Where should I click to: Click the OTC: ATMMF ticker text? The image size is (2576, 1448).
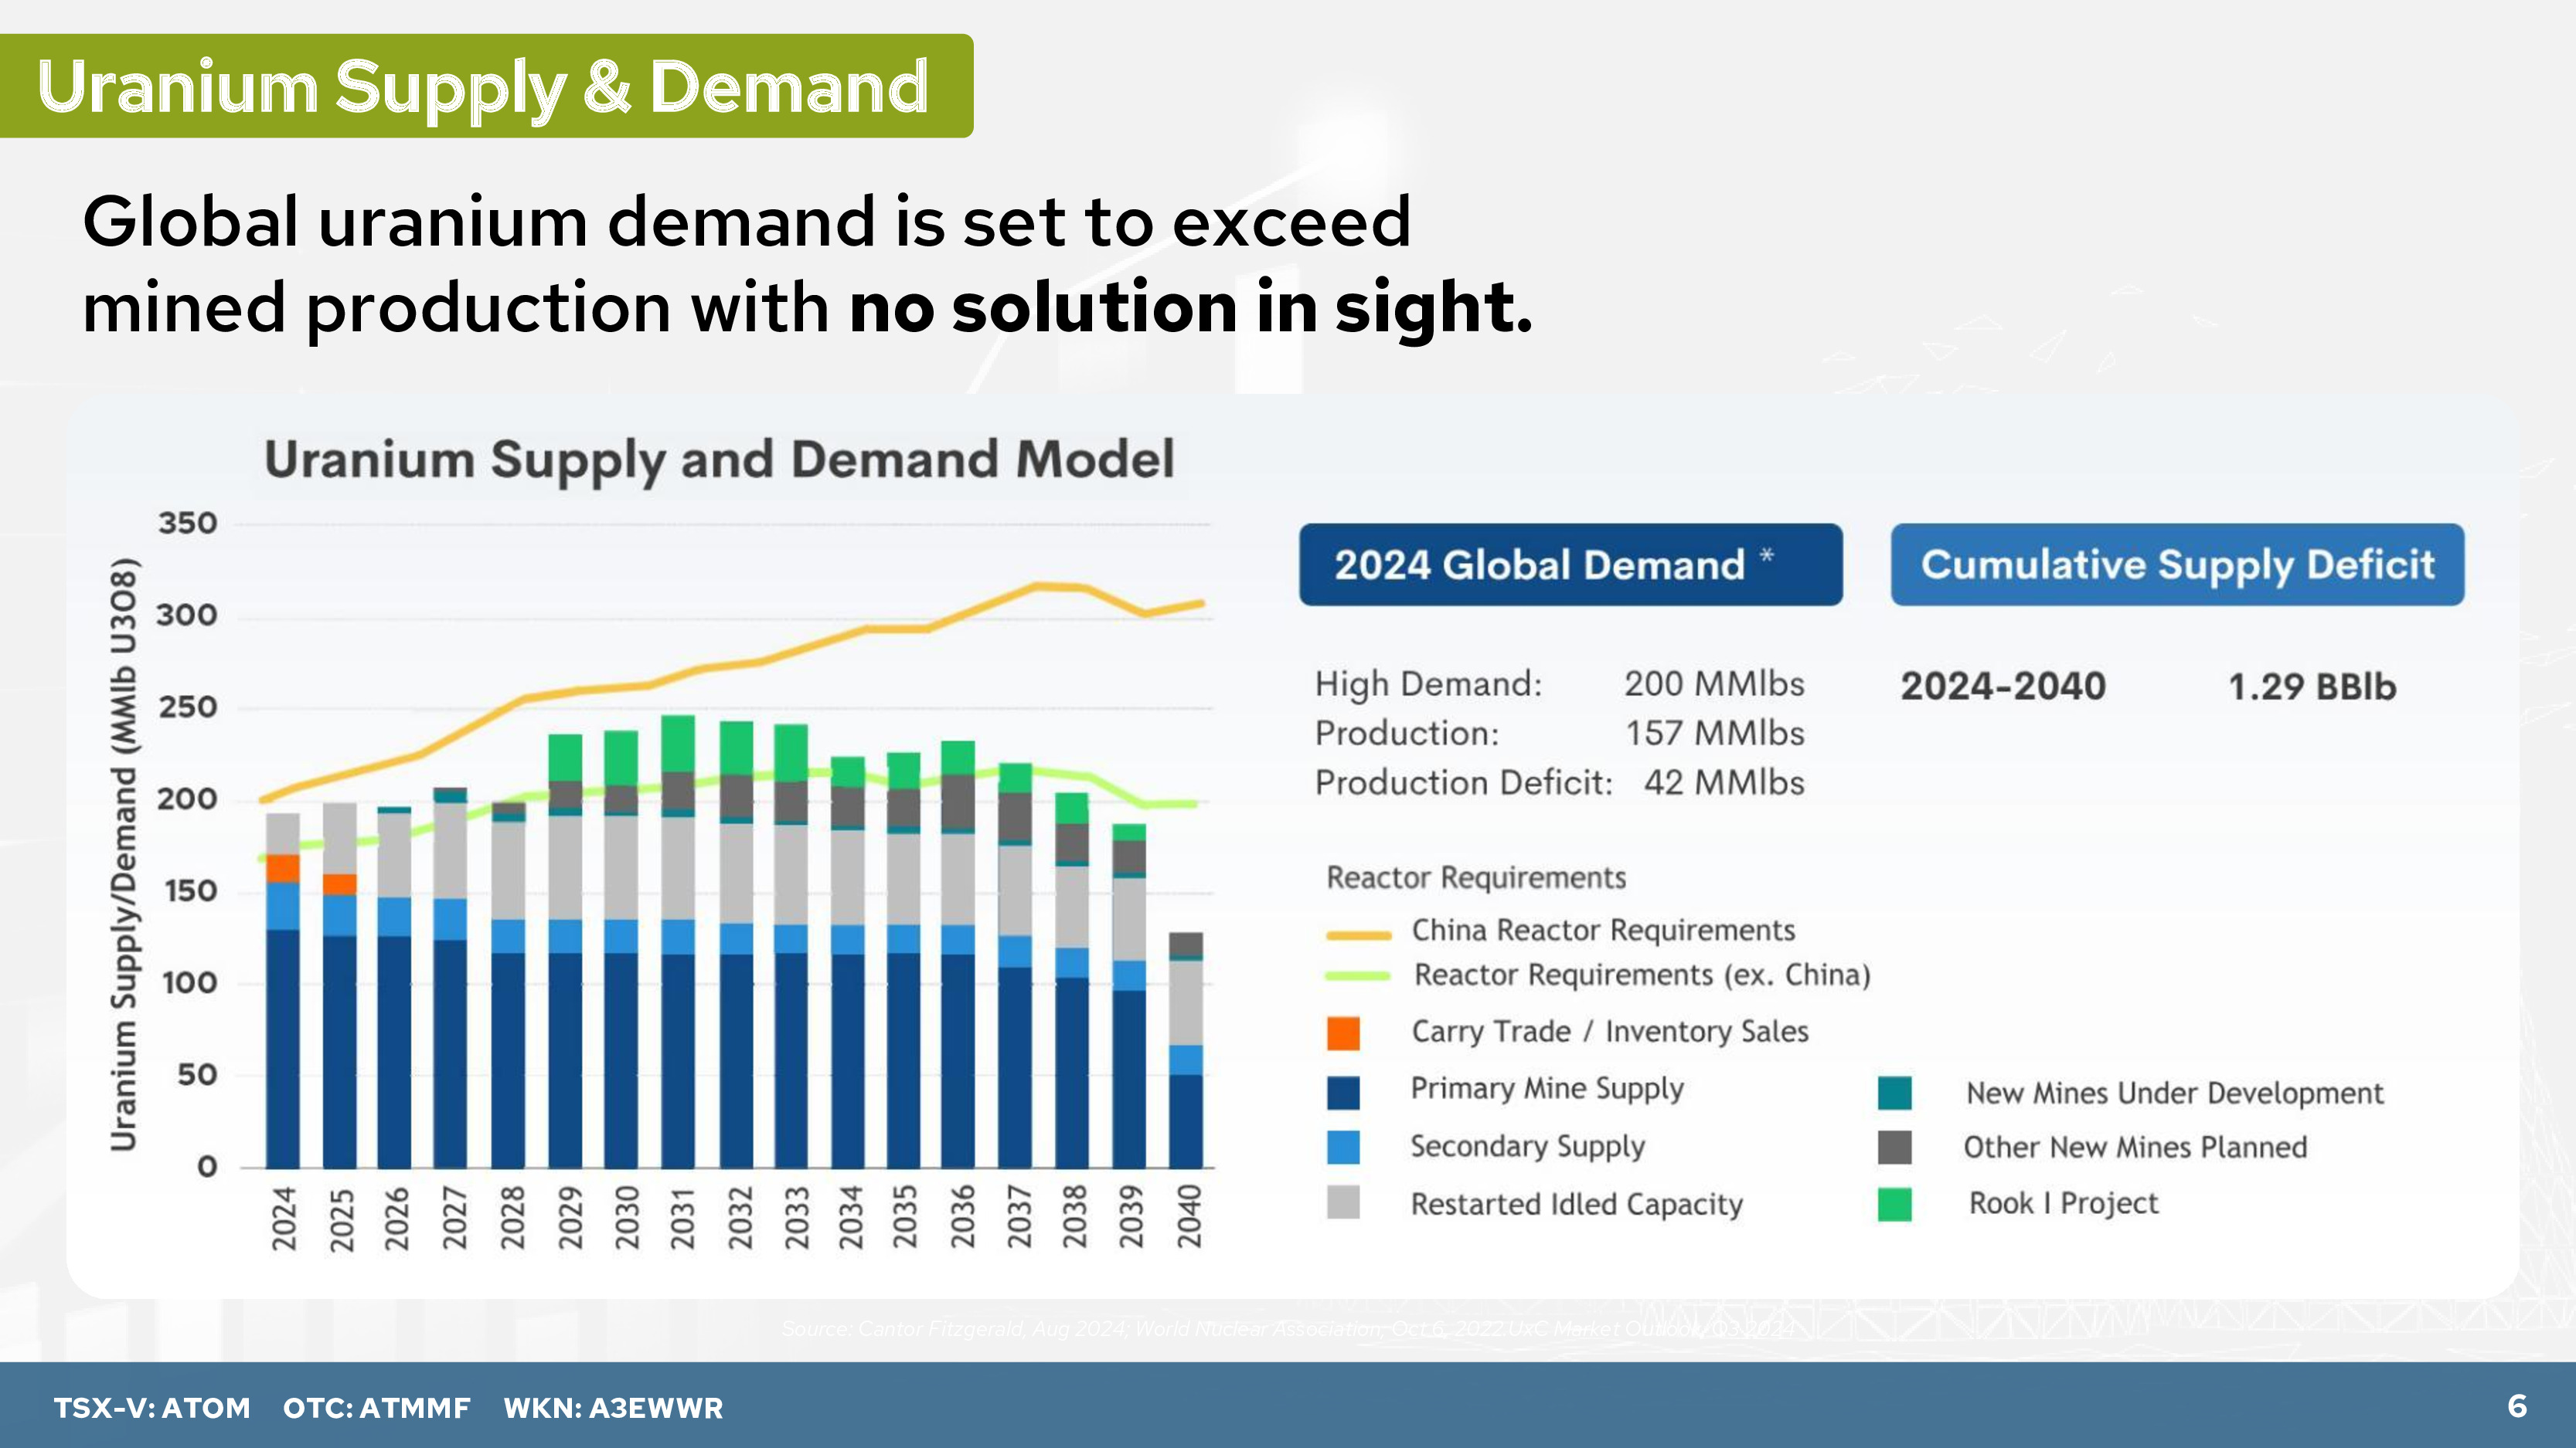(x=376, y=1408)
